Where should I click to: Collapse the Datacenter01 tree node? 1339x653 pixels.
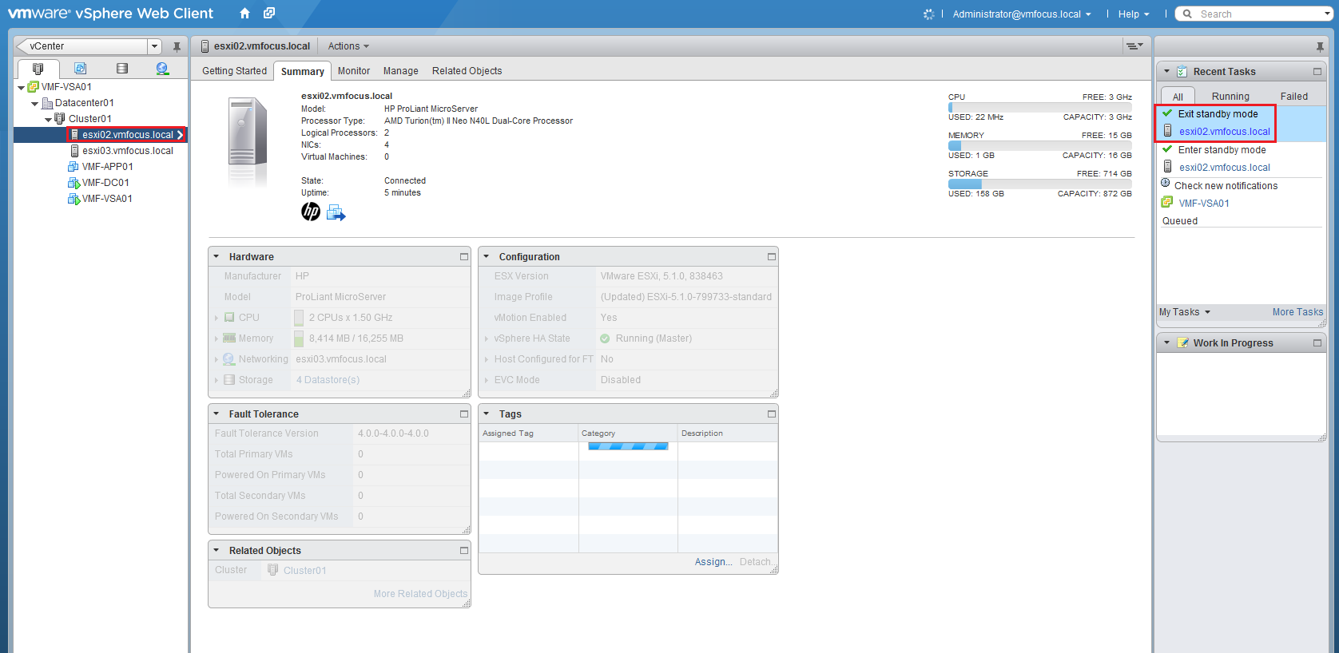point(35,103)
